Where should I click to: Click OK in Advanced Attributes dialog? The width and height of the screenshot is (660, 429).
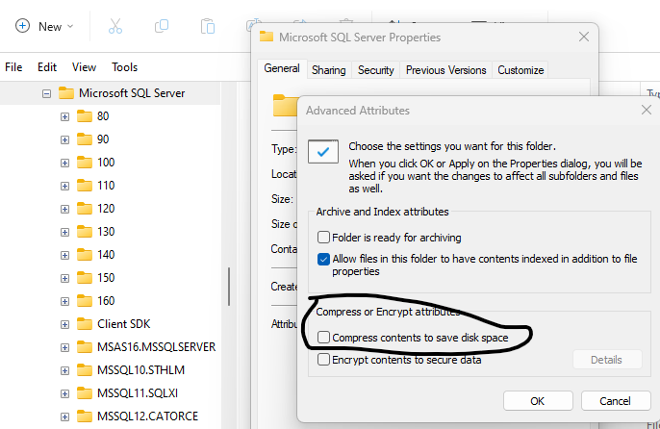point(538,401)
